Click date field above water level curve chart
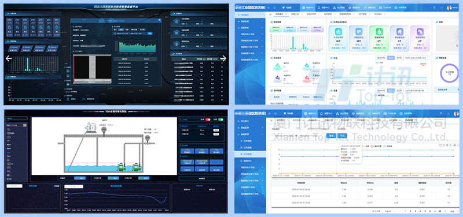 pos(74,186)
